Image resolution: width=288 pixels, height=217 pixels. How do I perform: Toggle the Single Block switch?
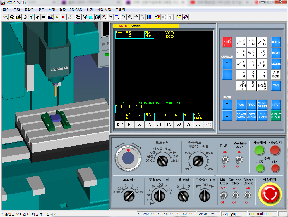pyautogui.click(x=248, y=195)
